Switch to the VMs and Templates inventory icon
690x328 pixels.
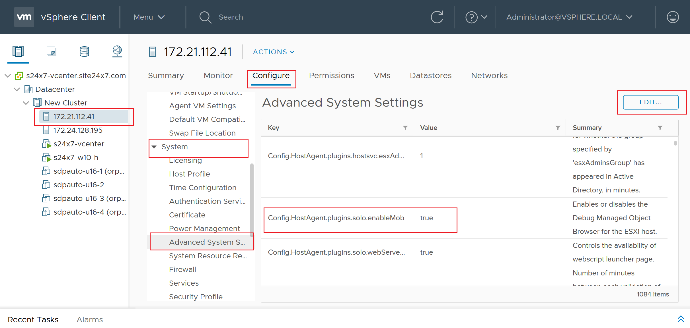coord(51,52)
